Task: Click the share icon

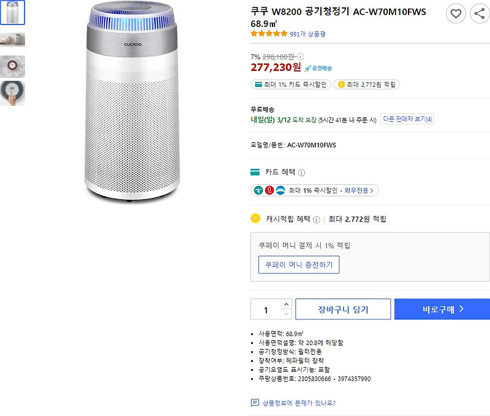Action: (x=480, y=13)
